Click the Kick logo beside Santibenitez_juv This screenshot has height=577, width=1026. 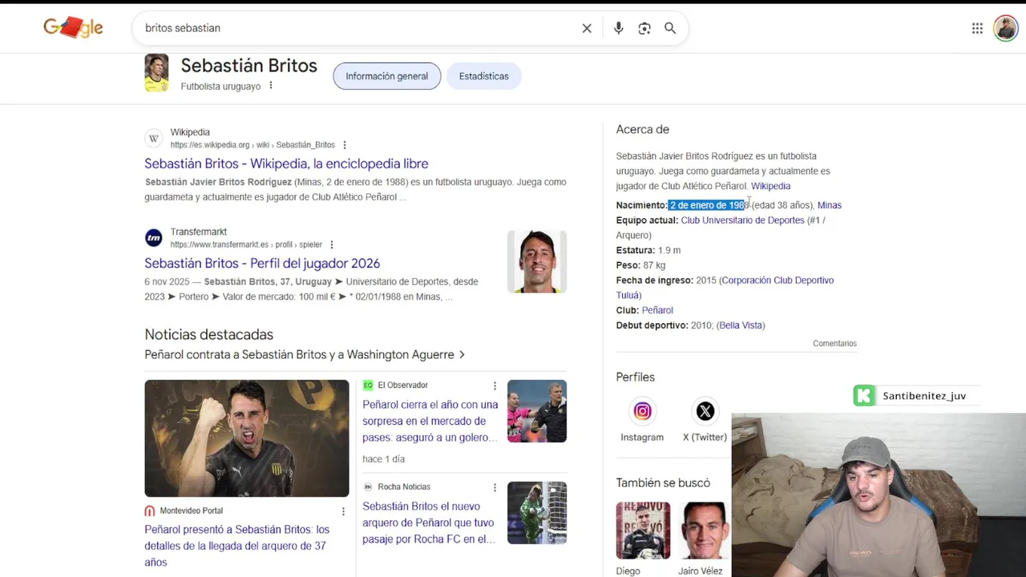pyautogui.click(x=864, y=395)
